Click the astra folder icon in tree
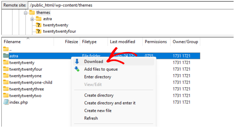Image resolution: width=235 pixels, height=128 pixels. coord(39,18)
